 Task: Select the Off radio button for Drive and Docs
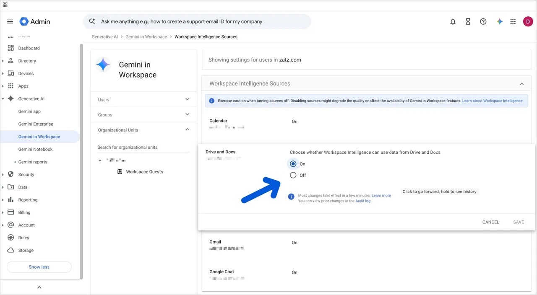click(293, 175)
